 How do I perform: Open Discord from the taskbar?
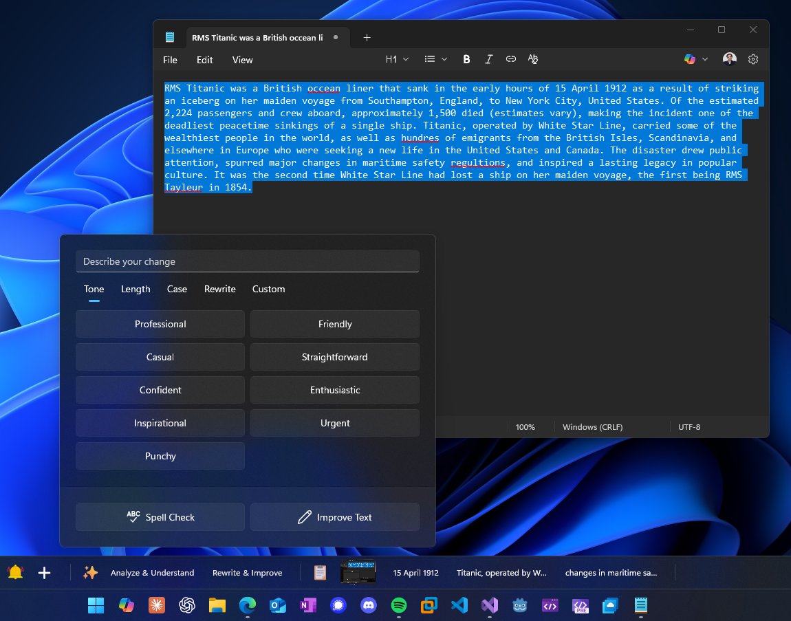(x=369, y=605)
